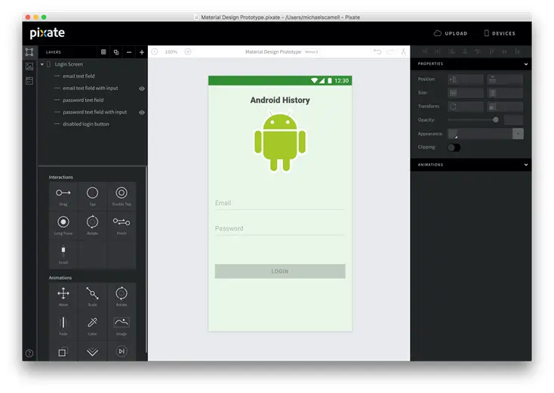The width and height of the screenshot is (554, 393).
Task: Click the overlapping squares animation icon
Action: point(62,352)
